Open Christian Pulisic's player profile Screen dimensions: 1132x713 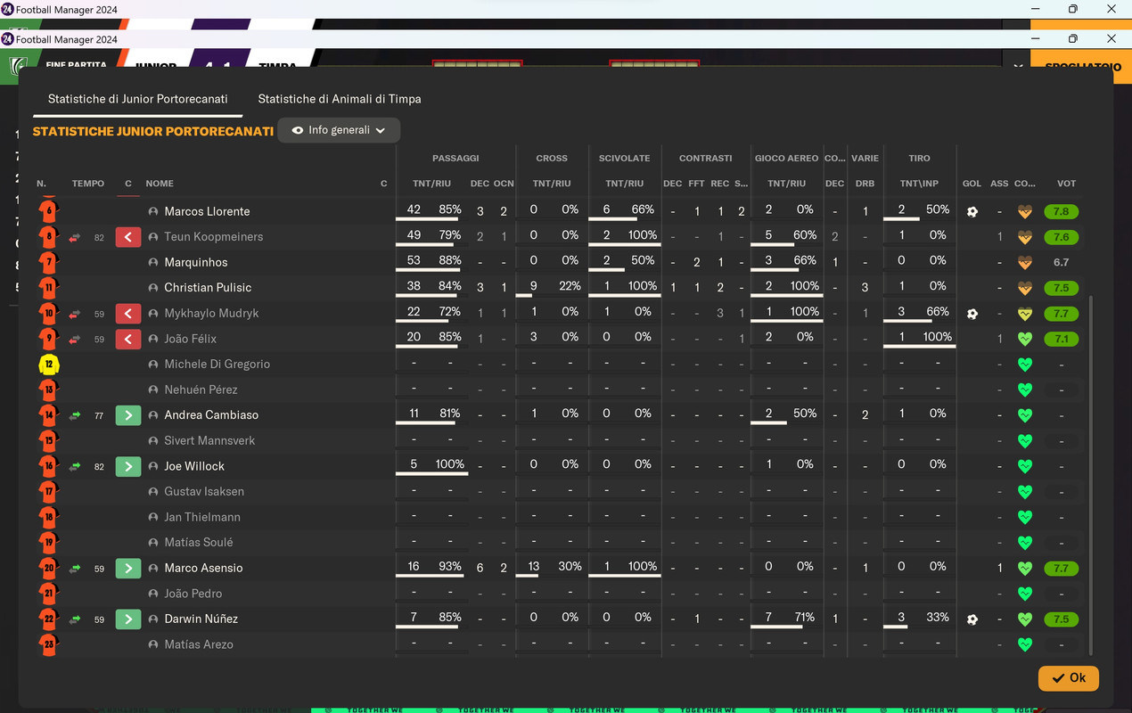pyautogui.click(x=208, y=288)
